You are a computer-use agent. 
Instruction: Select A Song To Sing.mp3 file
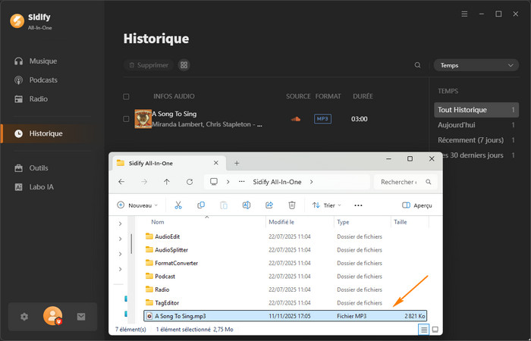pyautogui.click(x=285, y=316)
